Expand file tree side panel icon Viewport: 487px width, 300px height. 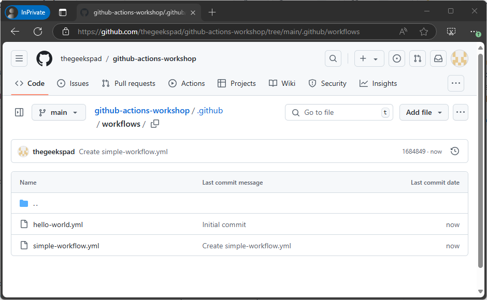tap(19, 112)
